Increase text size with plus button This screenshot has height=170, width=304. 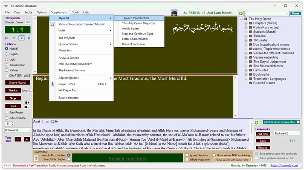pos(27,139)
